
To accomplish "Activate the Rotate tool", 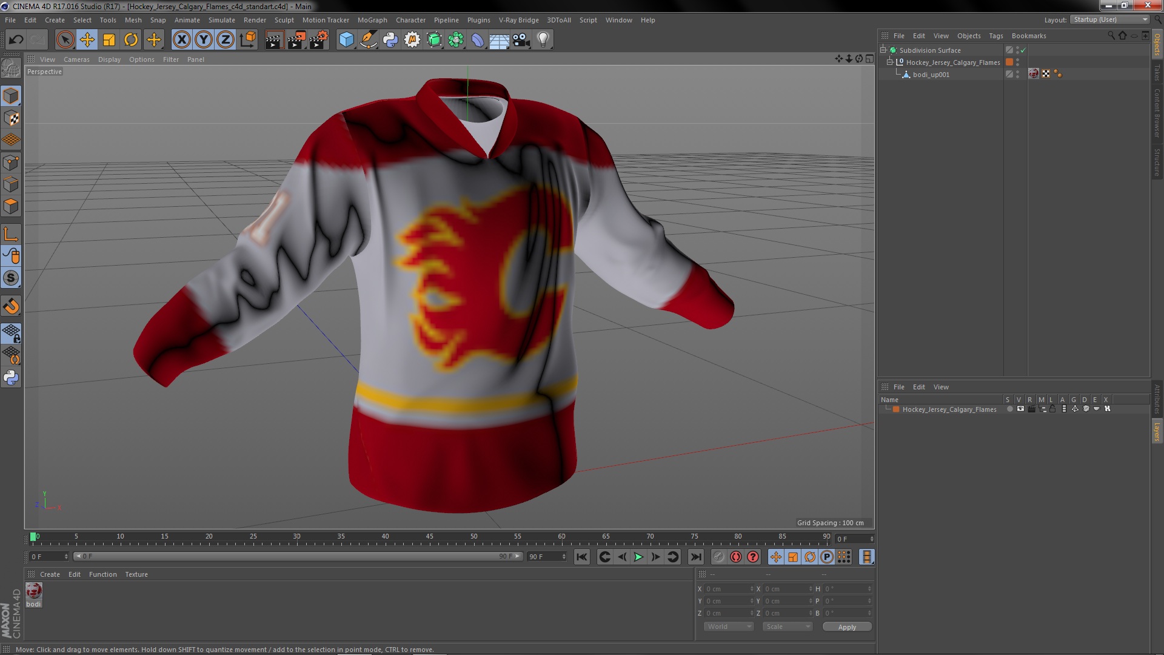I will pos(131,40).
